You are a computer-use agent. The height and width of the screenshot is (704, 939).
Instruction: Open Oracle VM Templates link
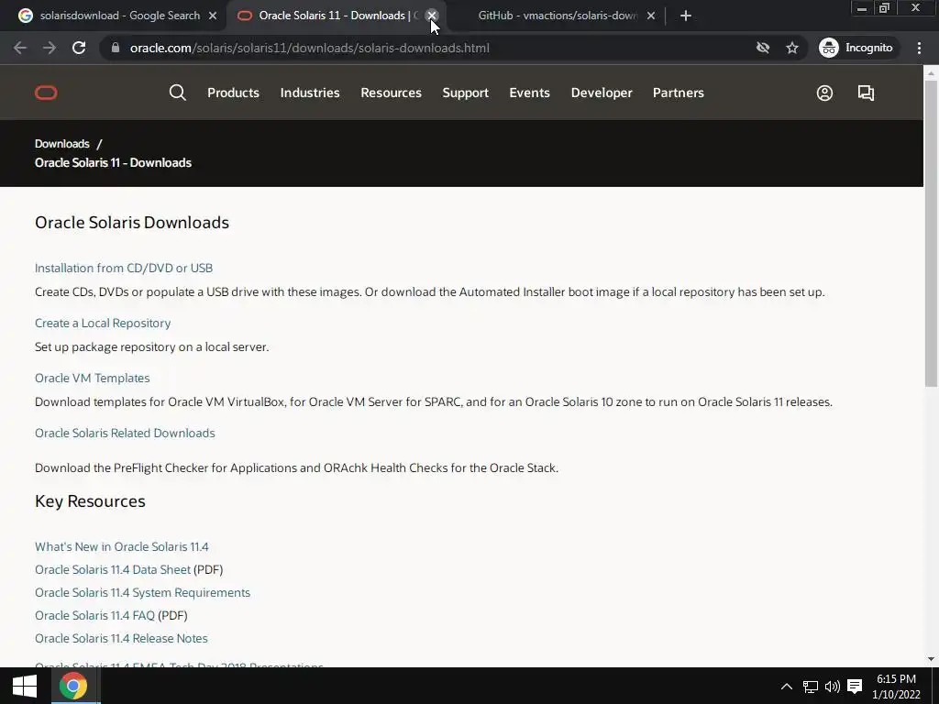point(93,379)
